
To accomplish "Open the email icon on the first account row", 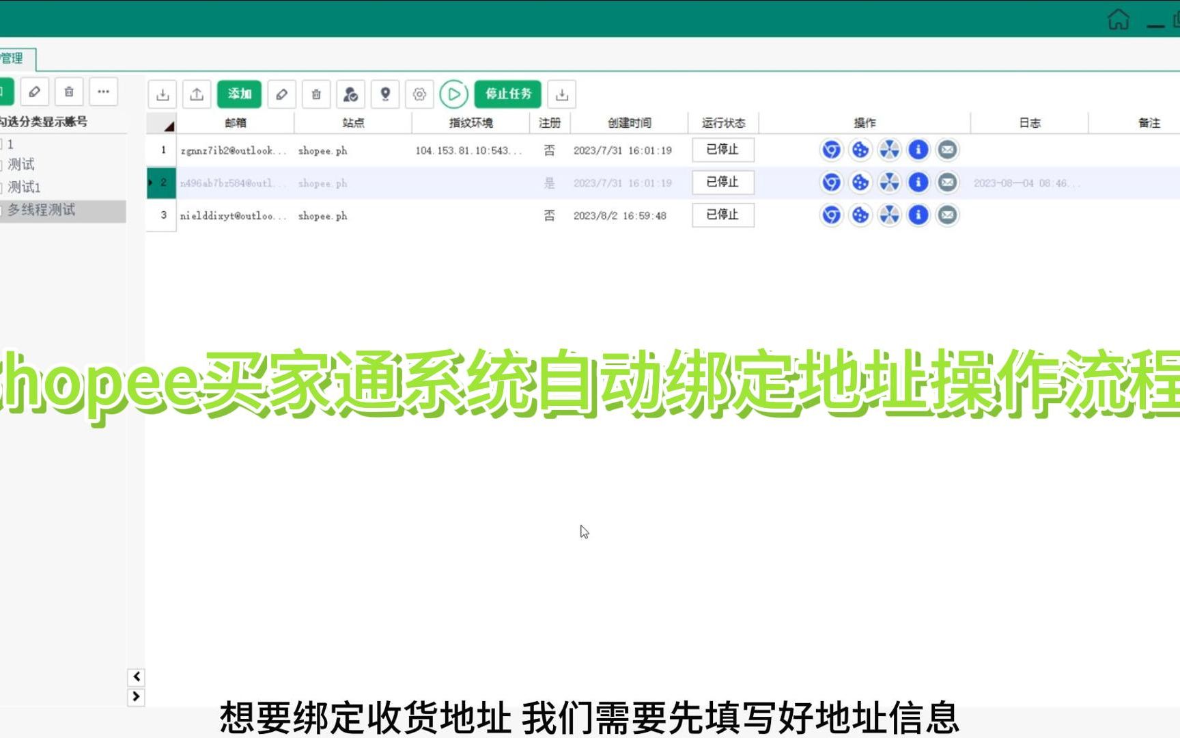I will coord(946,150).
